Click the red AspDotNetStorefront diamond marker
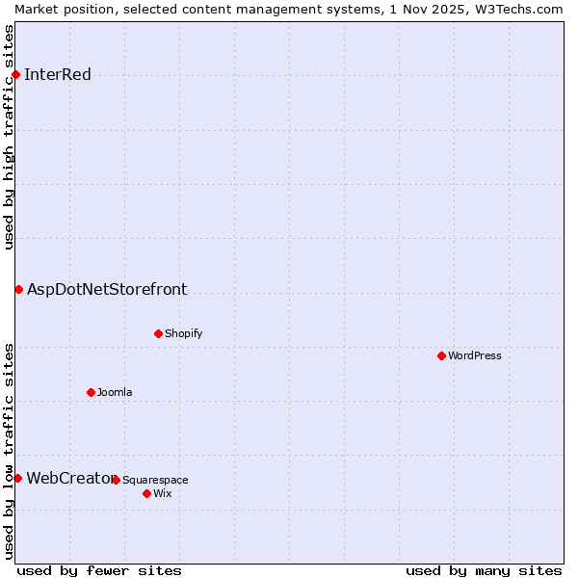Viewport: 578px width, 578px height. click(x=18, y=289)
